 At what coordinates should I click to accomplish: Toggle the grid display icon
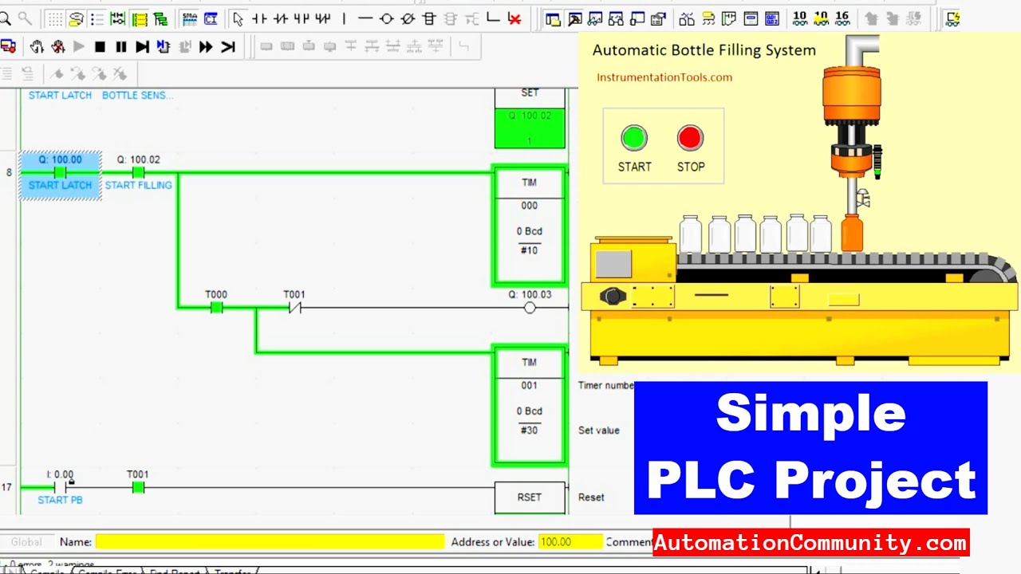(x=54, y=19)
